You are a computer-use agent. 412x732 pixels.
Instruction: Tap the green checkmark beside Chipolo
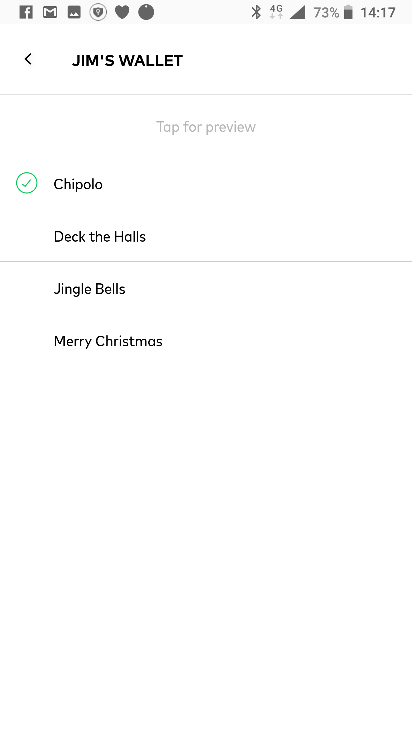(x=27, y=183)
